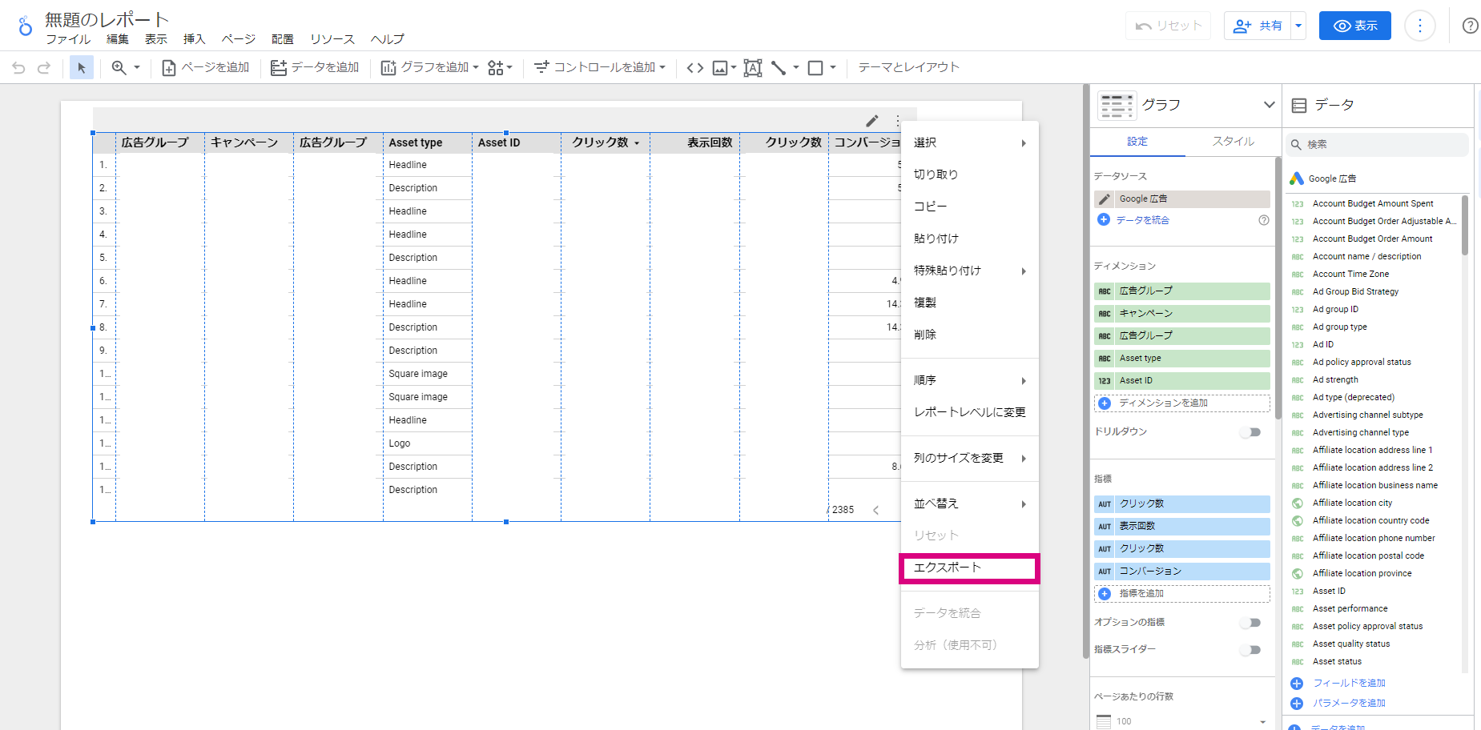Toggle the ドリルダウン switch

click(x=1251, y=432)
